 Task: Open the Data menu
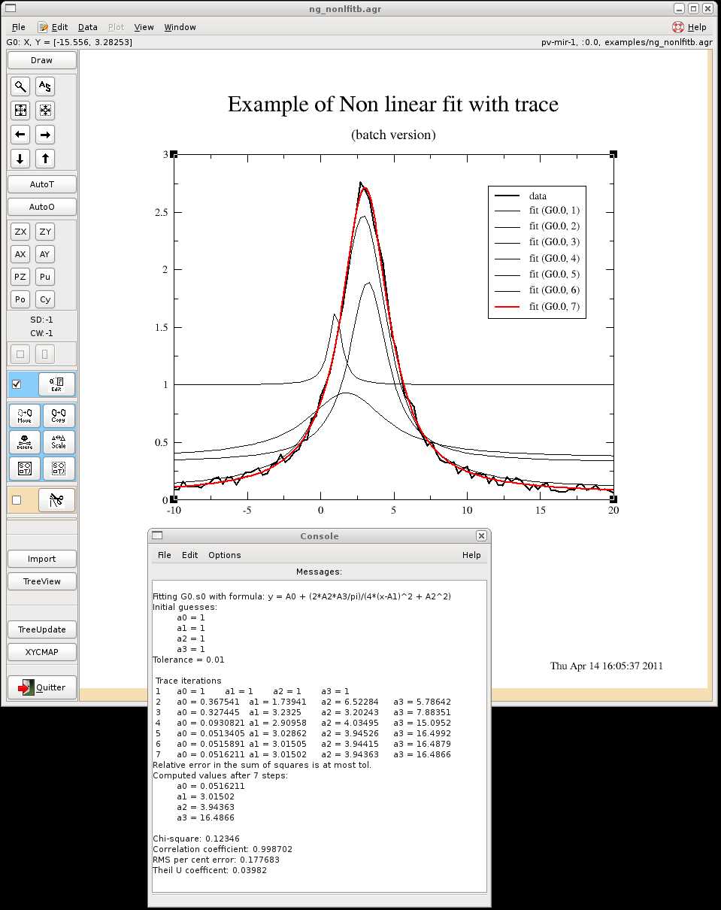coord(88,27)
